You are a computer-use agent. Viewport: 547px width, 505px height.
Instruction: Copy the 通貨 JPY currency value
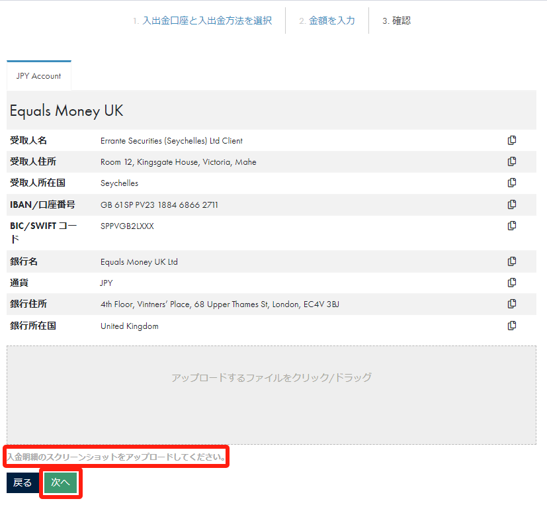click(x=511, y=283)
